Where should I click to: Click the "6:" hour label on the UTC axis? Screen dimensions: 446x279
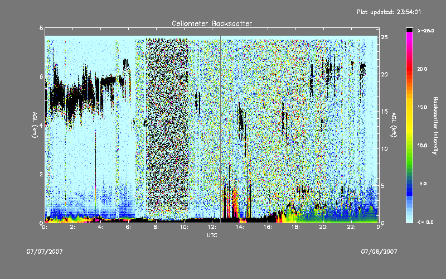pyautogui.click(x=128, y=227)
